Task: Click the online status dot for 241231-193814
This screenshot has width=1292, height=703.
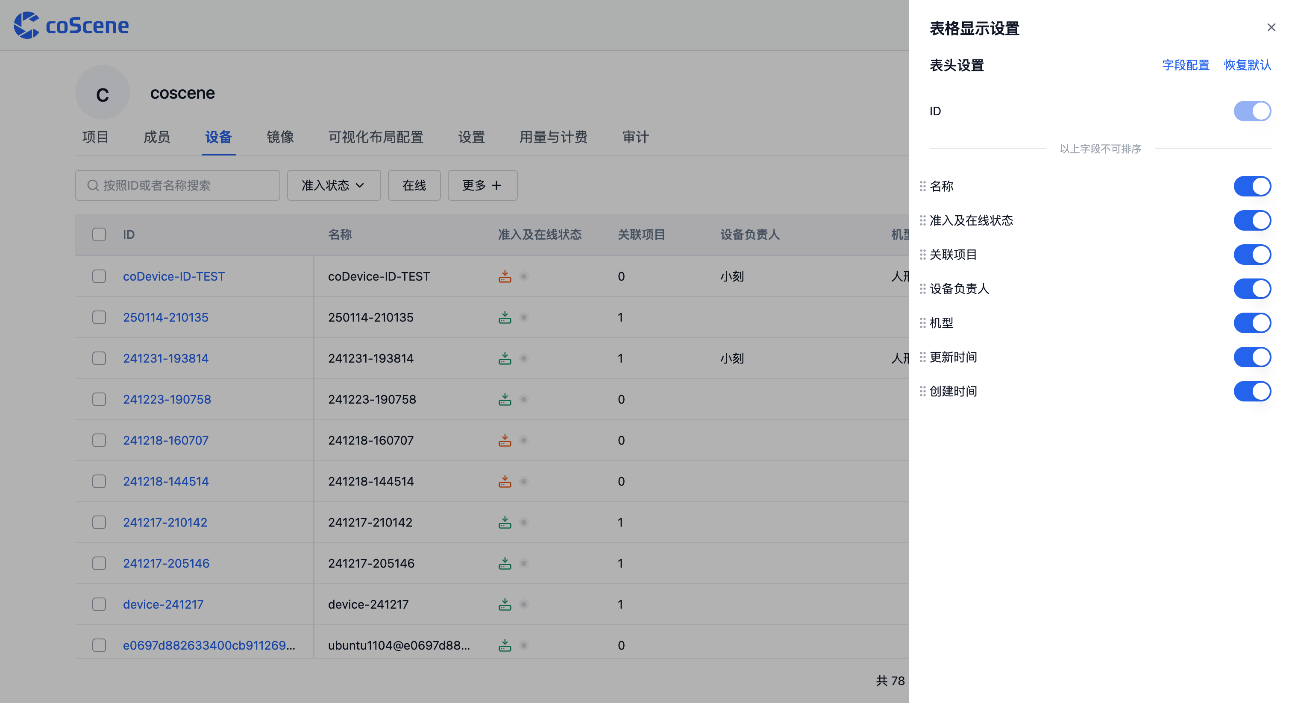Action: [x=524, y=358]
